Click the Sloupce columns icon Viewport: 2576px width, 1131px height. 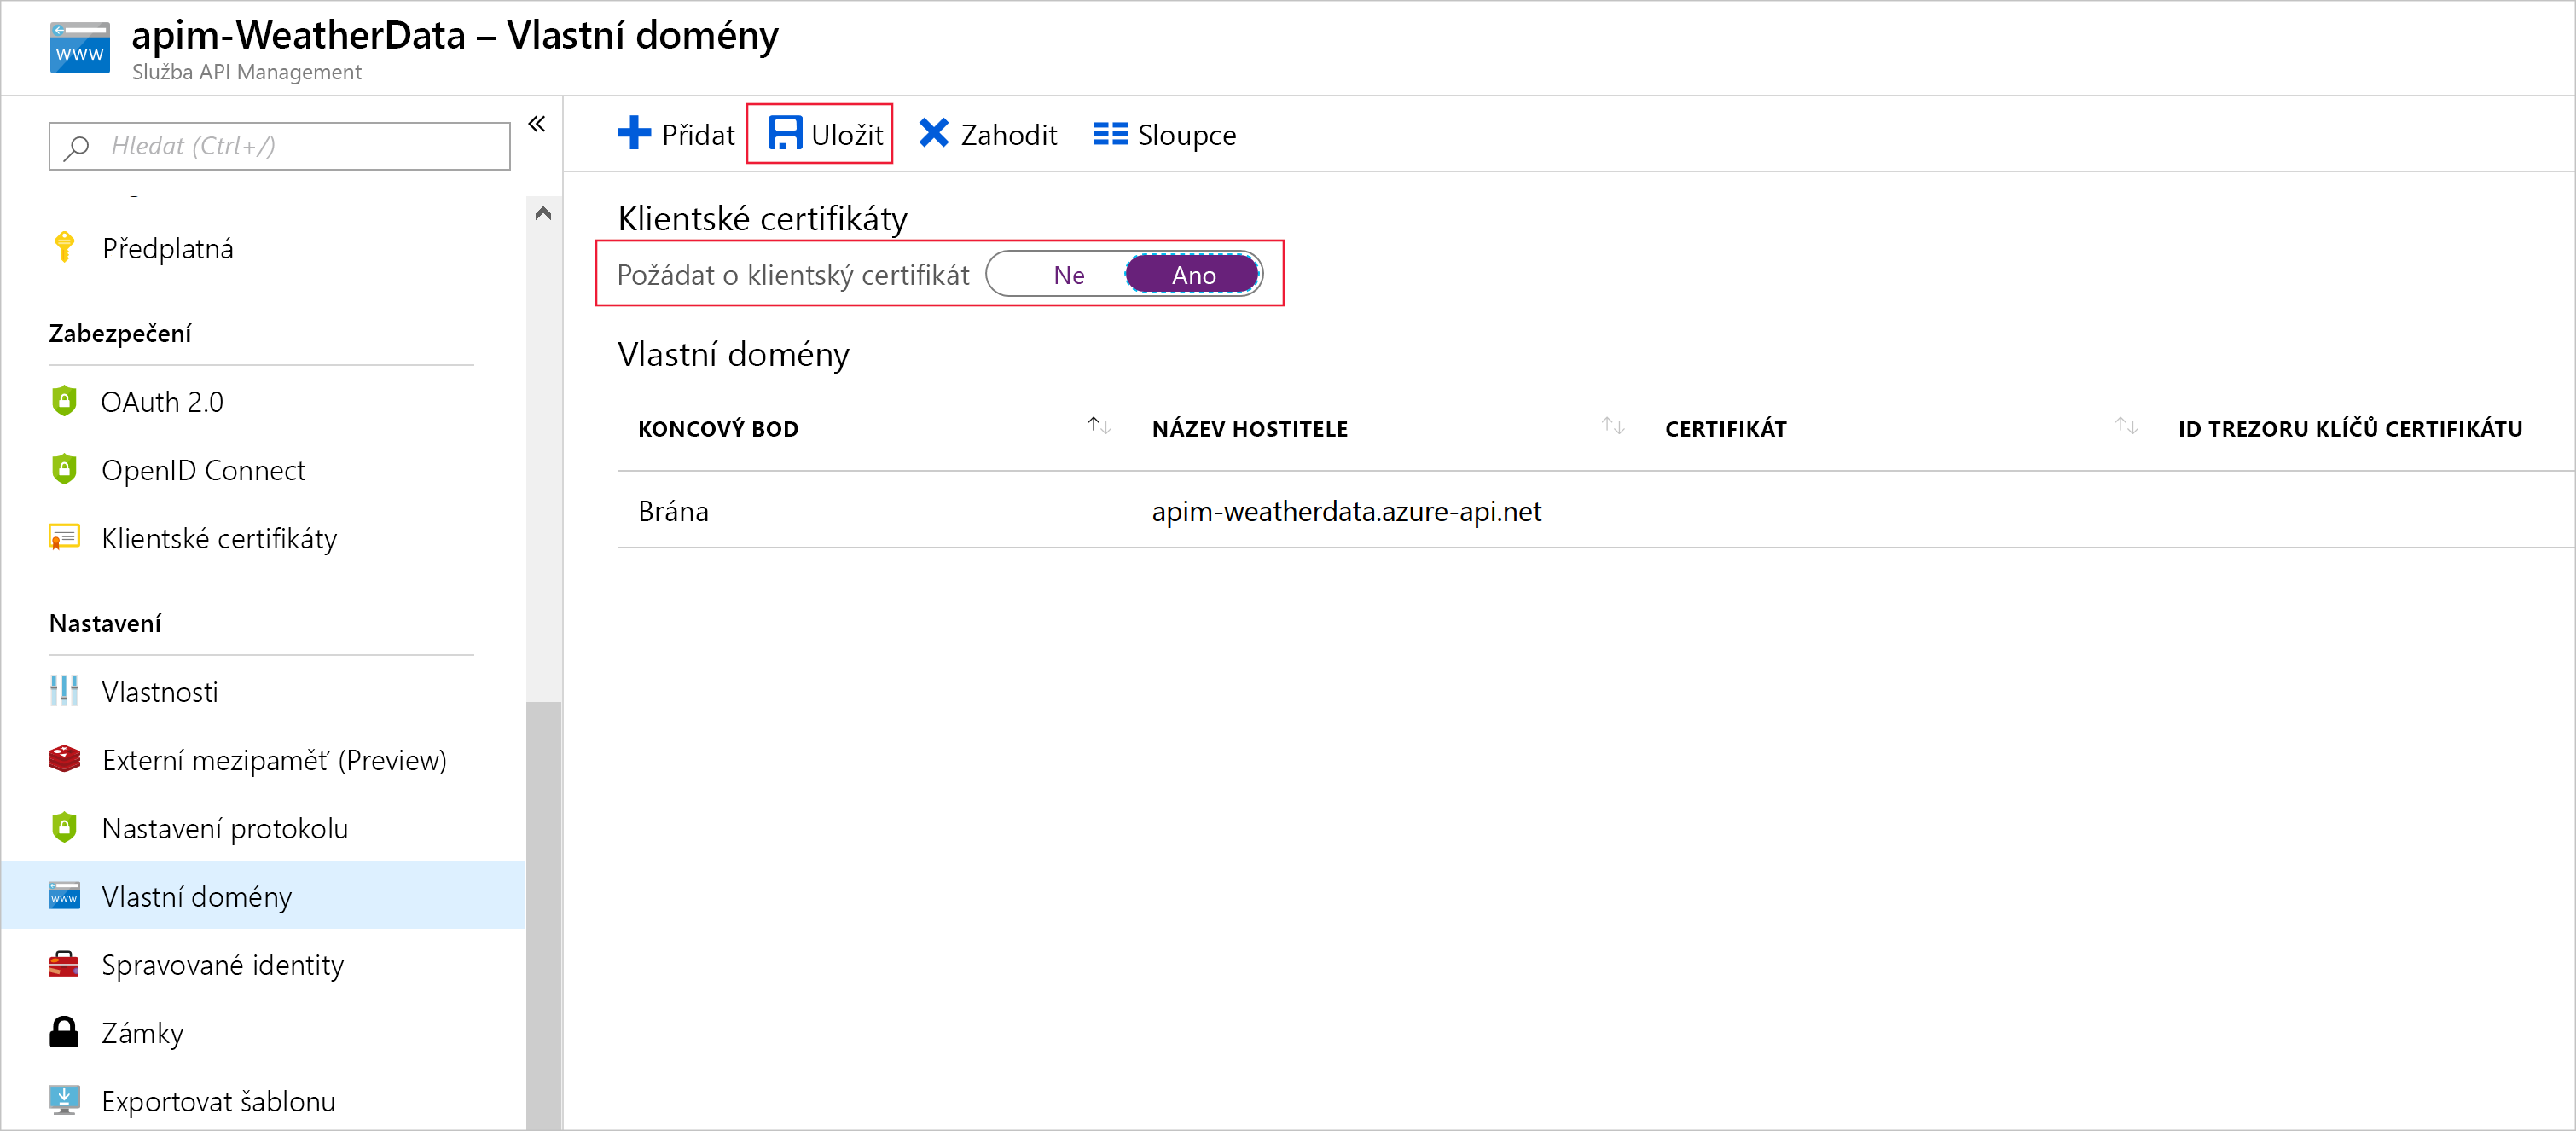(1110, 134)
